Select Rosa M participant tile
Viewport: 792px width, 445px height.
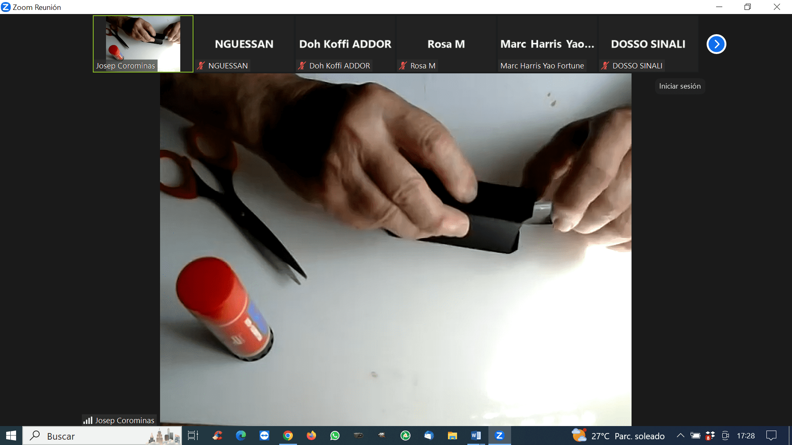[446, 44]
